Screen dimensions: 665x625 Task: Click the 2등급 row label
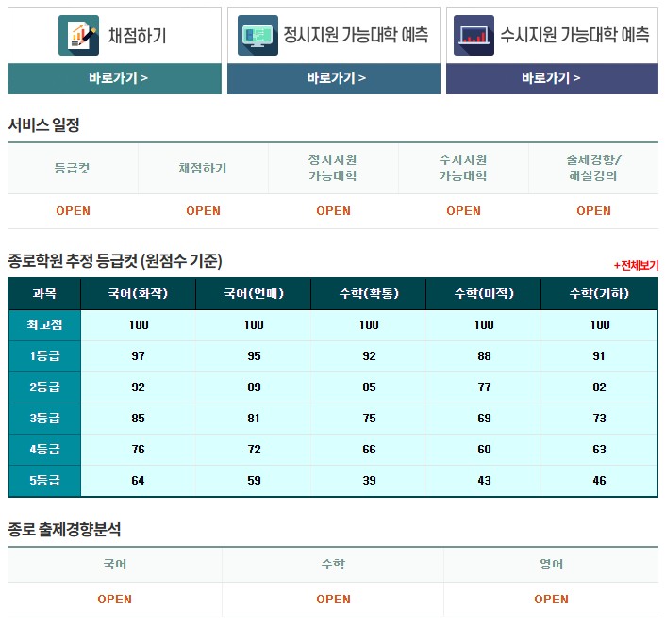click(x=44, y=387)
